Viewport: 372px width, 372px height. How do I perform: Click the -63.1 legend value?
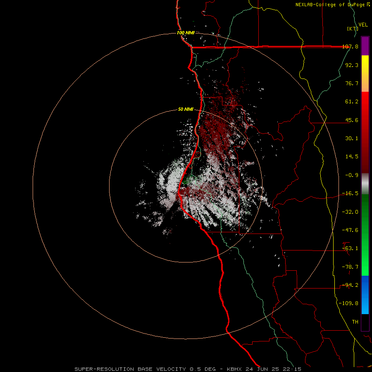(x=350, y=248)
